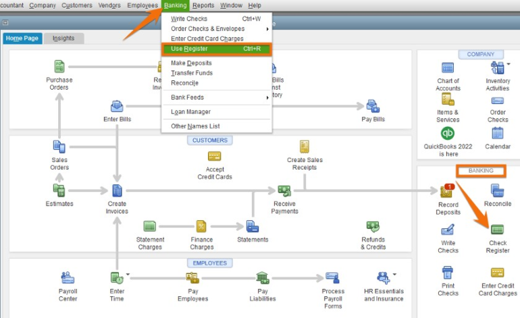Click the Receive Payments icon
This screenshot has width=520, height=318.
[284, 190]
